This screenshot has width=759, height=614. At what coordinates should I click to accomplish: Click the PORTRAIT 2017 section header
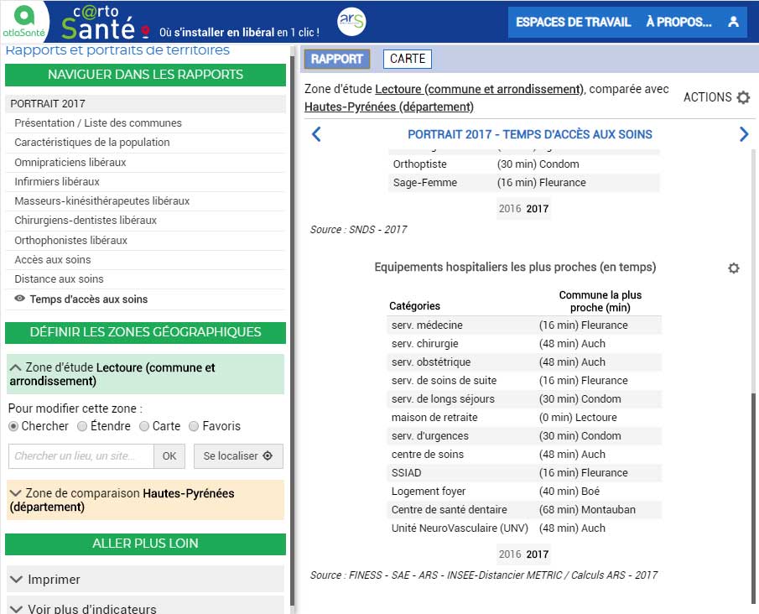(145, 104)
